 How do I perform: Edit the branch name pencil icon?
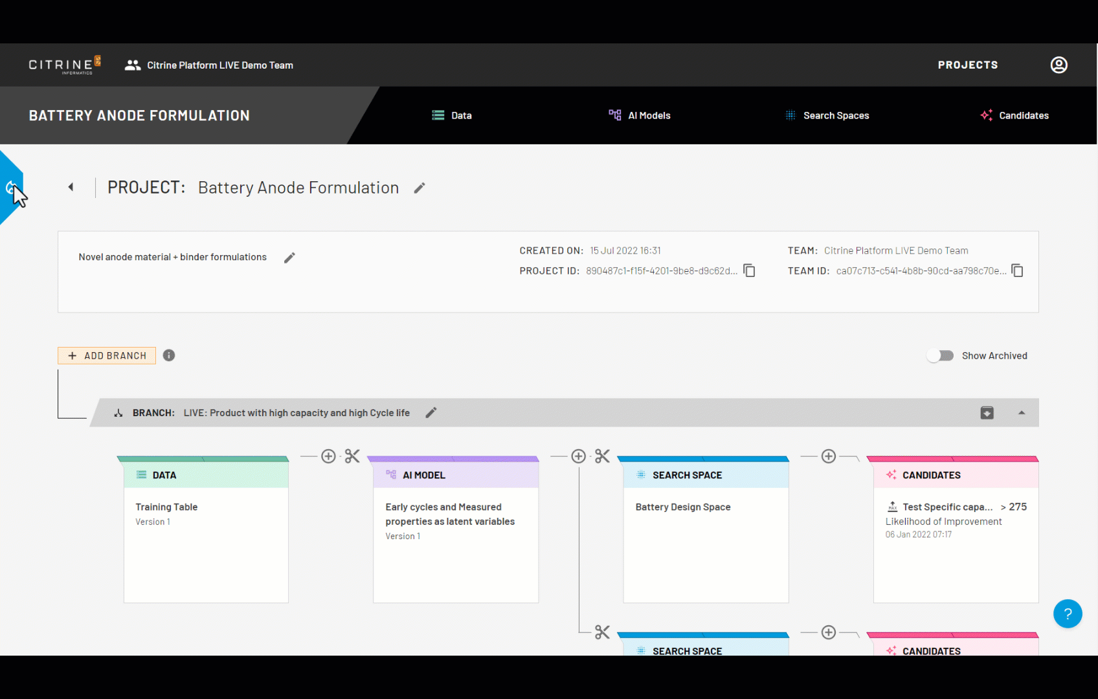tap(431, 413)
